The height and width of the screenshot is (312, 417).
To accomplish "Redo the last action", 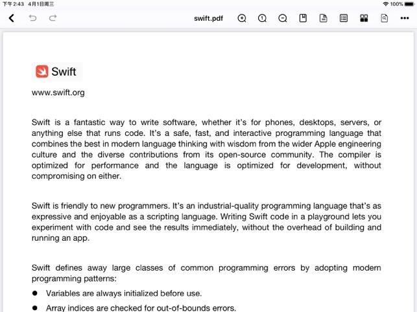I will (x=53, y=18).
